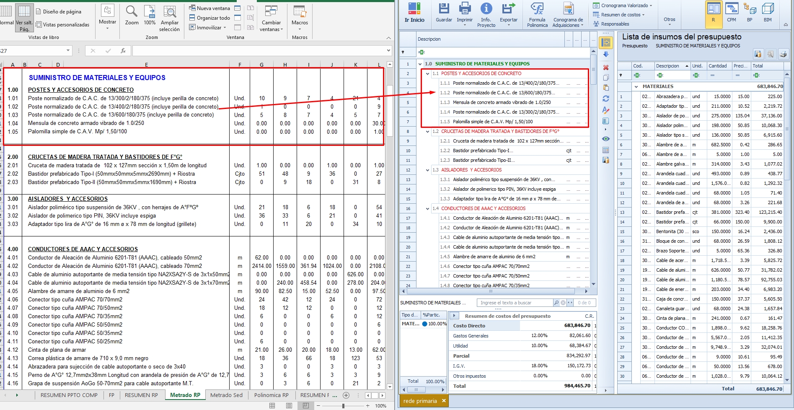
Task: Toggle the R view mode button
Action: click(x=713, y=13)
